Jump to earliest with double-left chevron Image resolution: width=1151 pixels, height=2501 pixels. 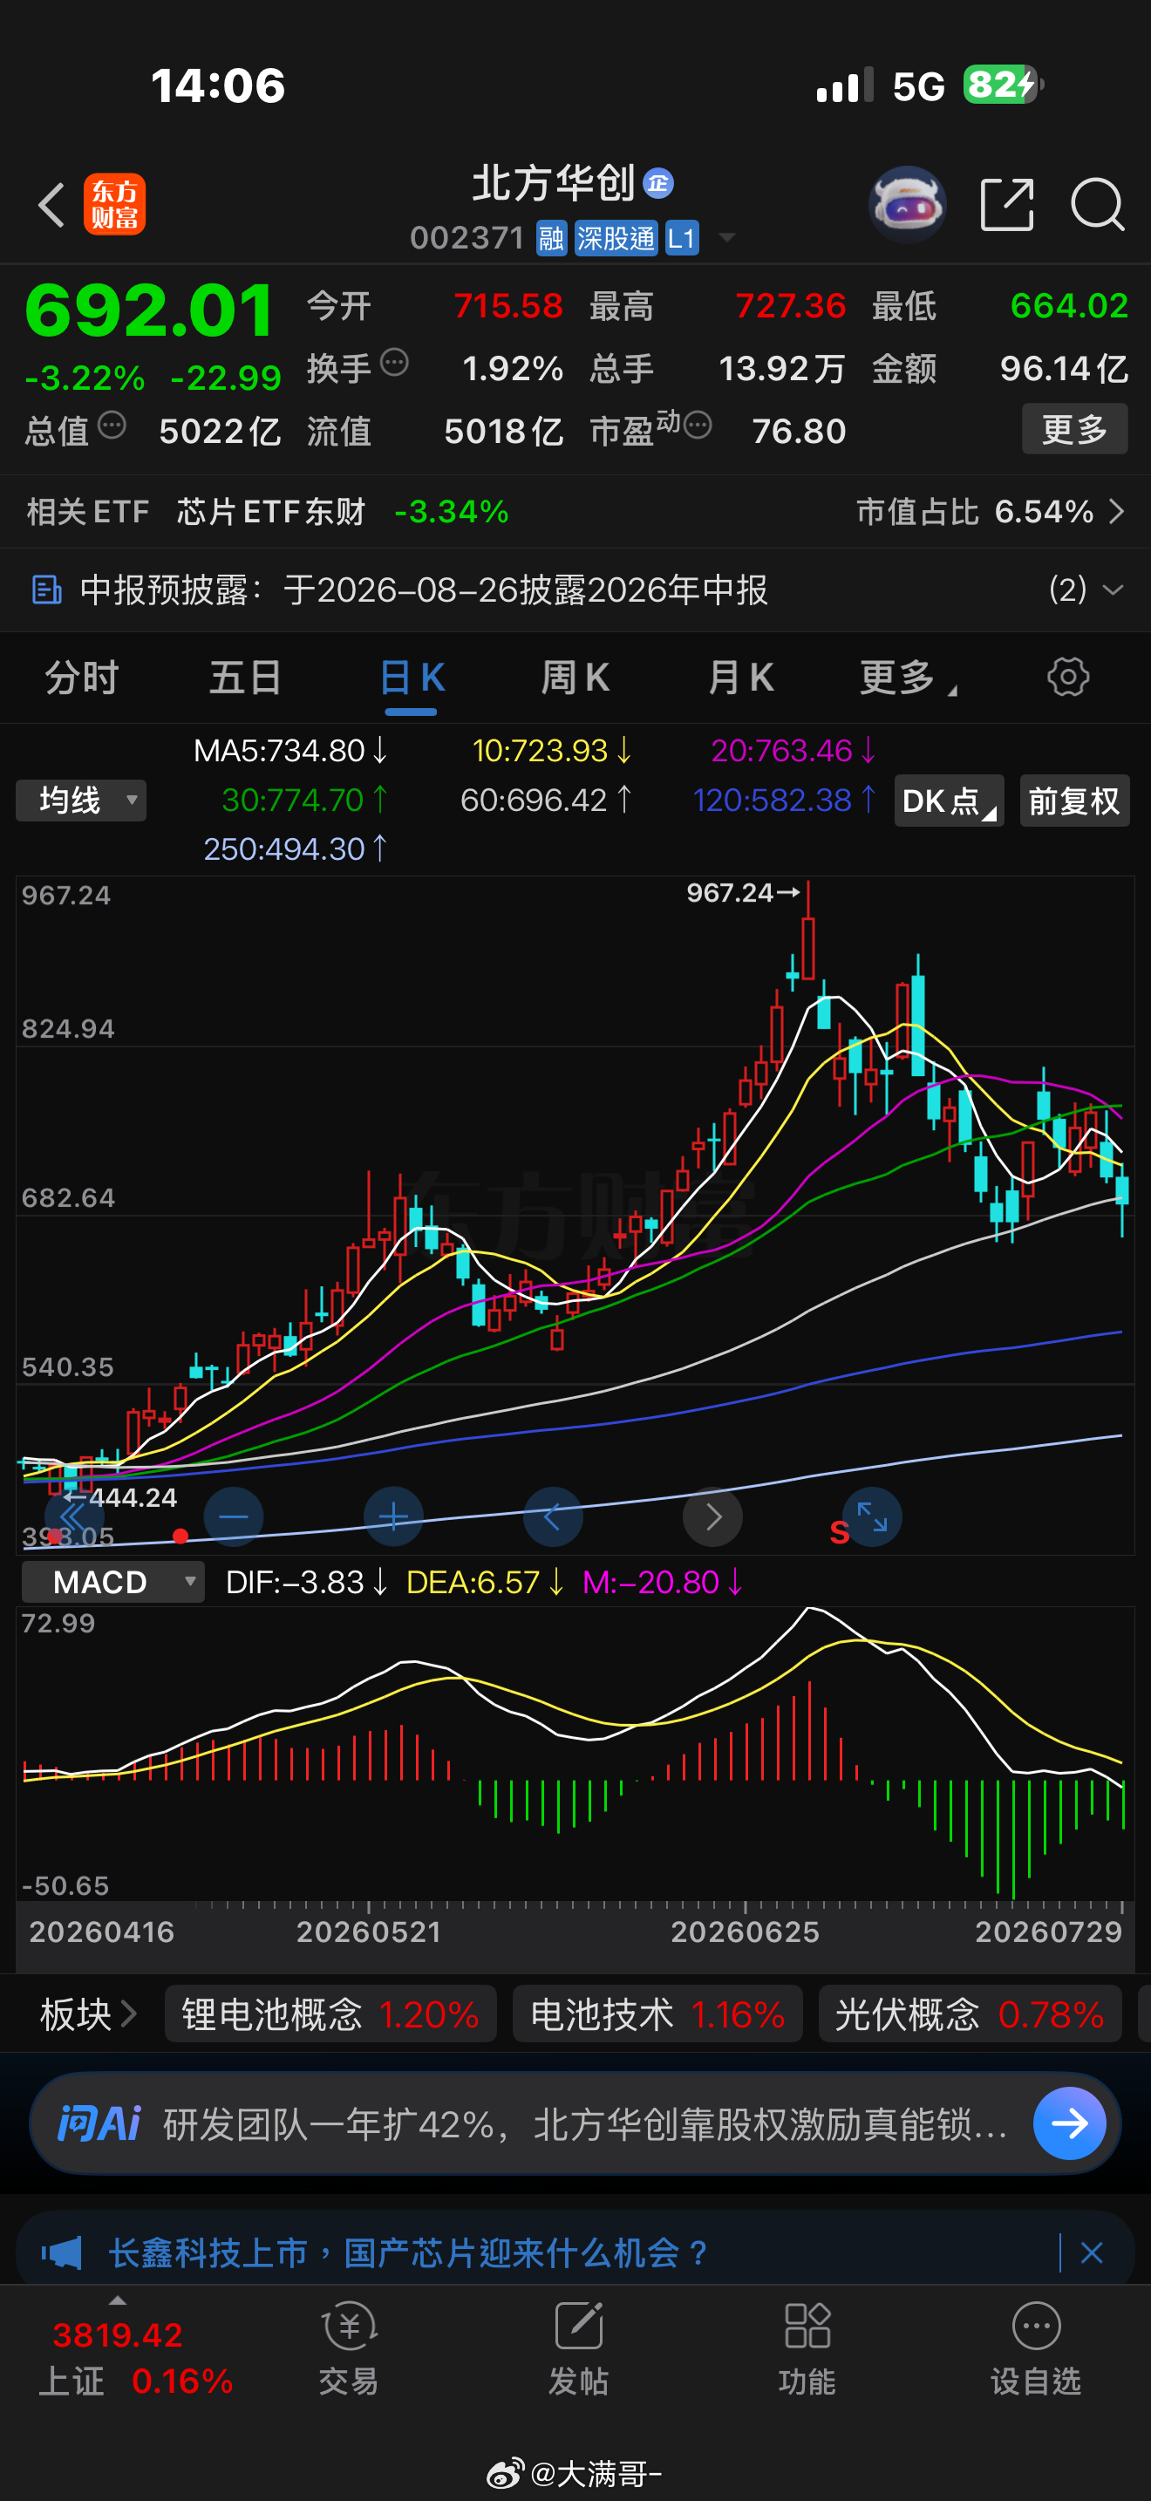(x=72, y=1516)
